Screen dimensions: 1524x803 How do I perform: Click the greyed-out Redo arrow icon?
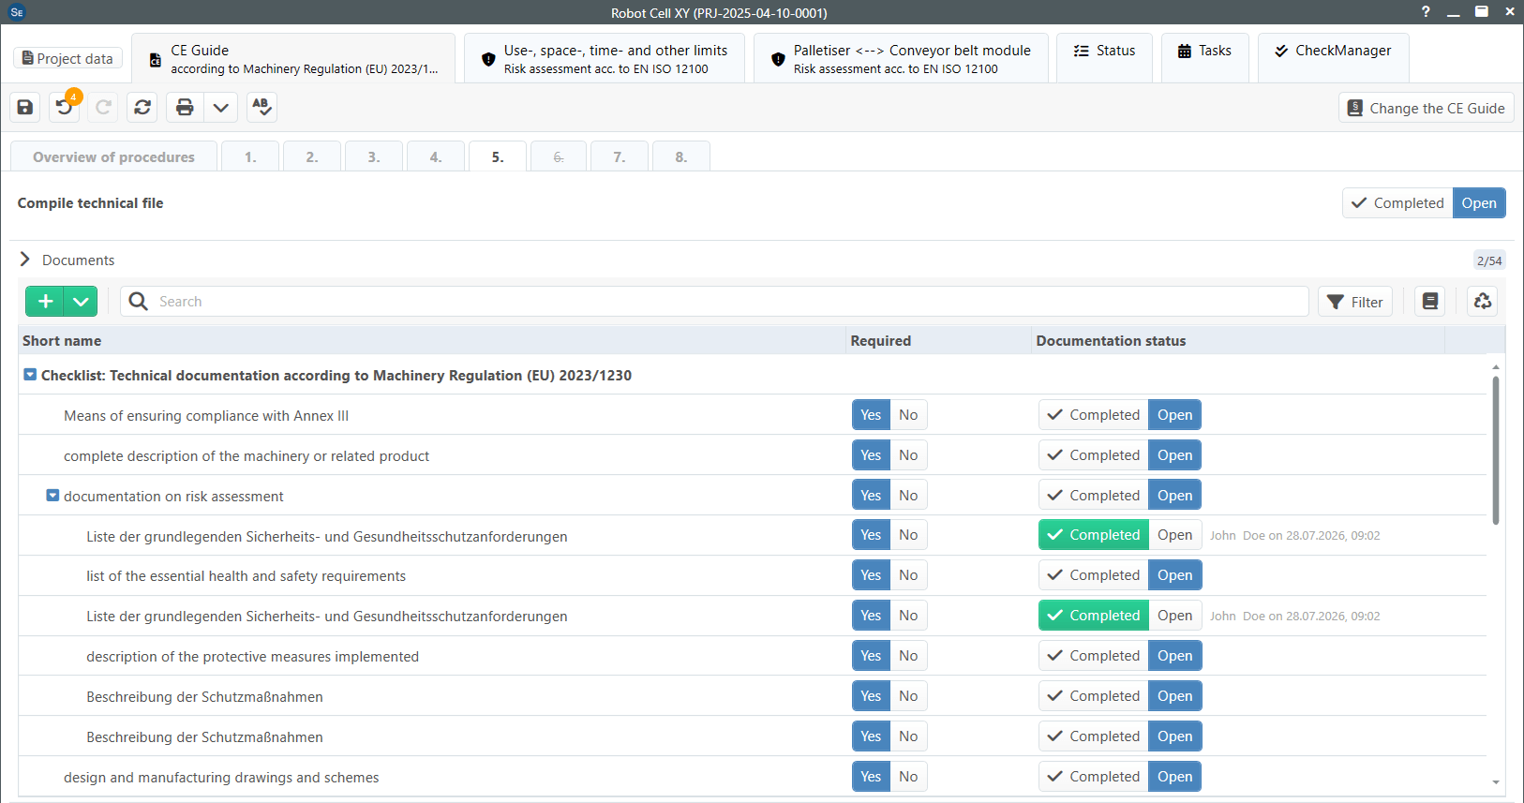(x=103, y=107)
